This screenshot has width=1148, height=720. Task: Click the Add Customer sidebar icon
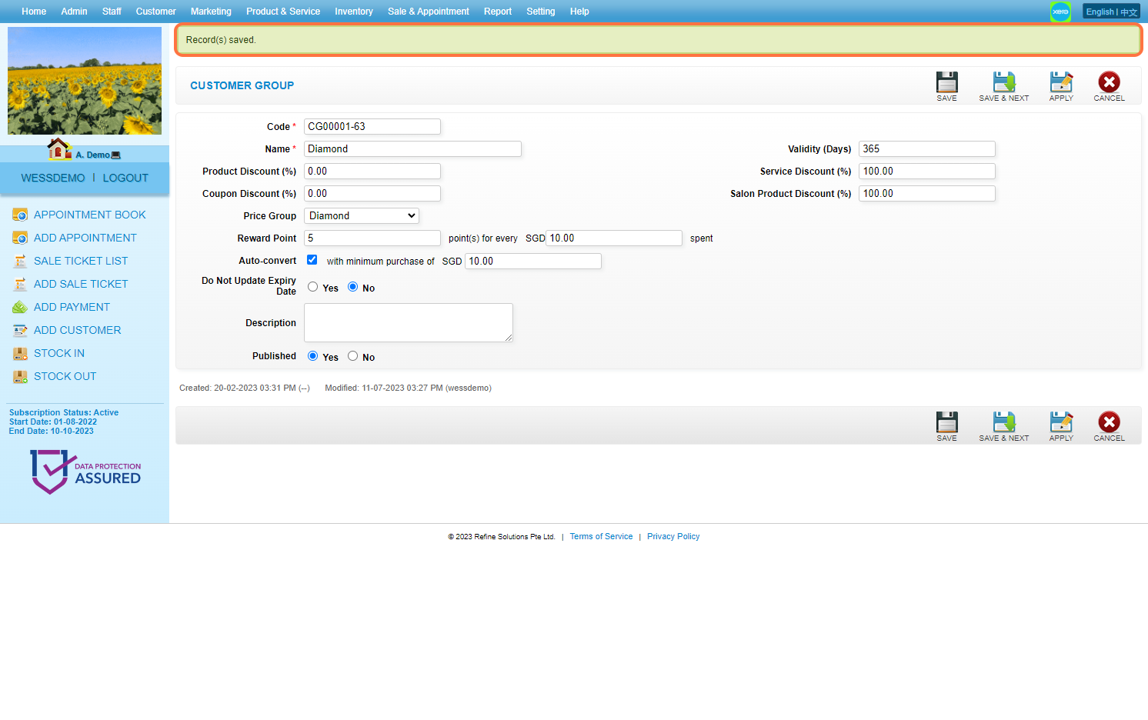(20, 330)
